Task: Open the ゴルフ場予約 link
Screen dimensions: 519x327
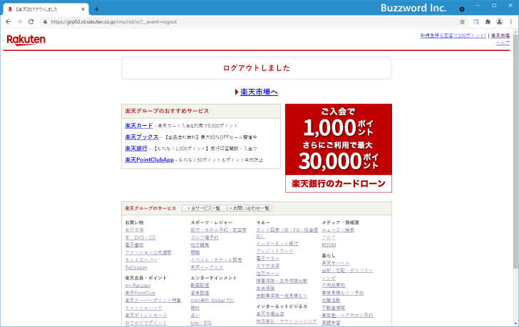Action: [204, 237]
